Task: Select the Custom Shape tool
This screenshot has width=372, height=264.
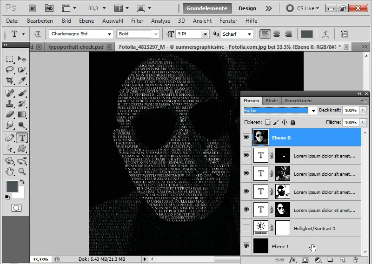Action: coord(22,148)
